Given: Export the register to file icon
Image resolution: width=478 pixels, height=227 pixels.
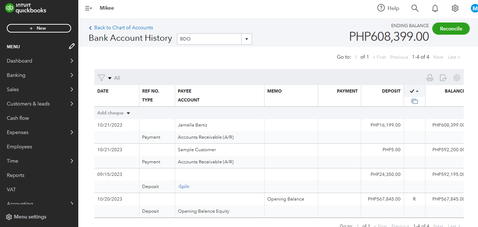Looking at the screenshot, I should coord(443,78).
